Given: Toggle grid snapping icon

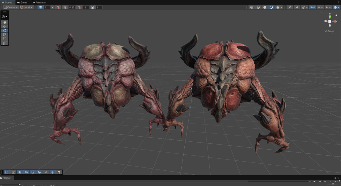Looking at the screenshot, I should click(58, 7).
